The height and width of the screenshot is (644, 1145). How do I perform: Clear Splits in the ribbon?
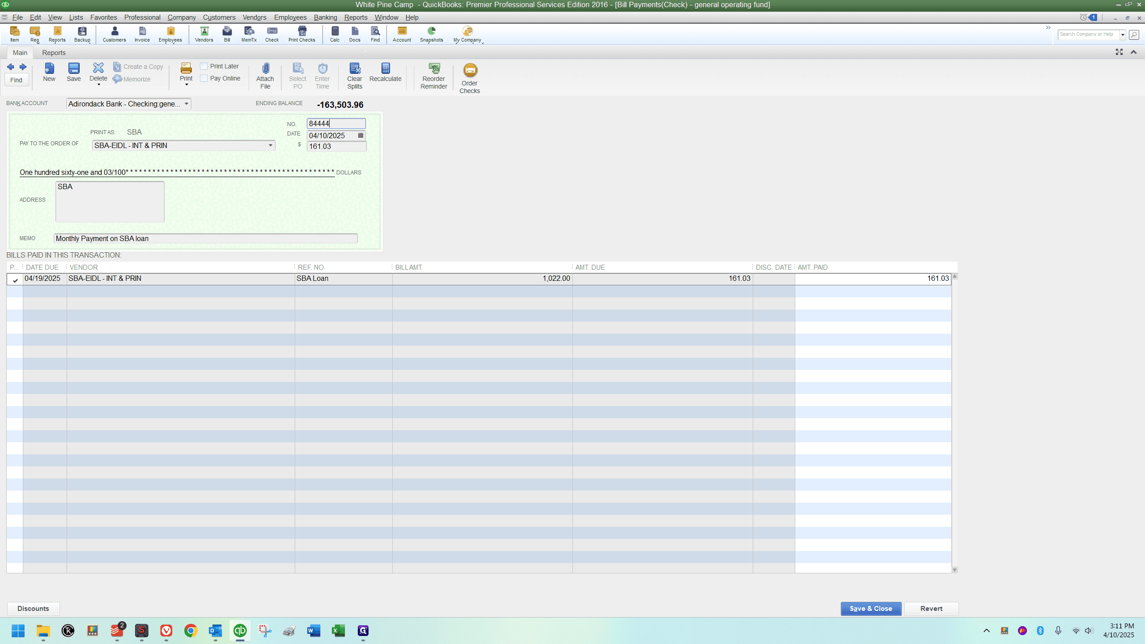[355, 76]
